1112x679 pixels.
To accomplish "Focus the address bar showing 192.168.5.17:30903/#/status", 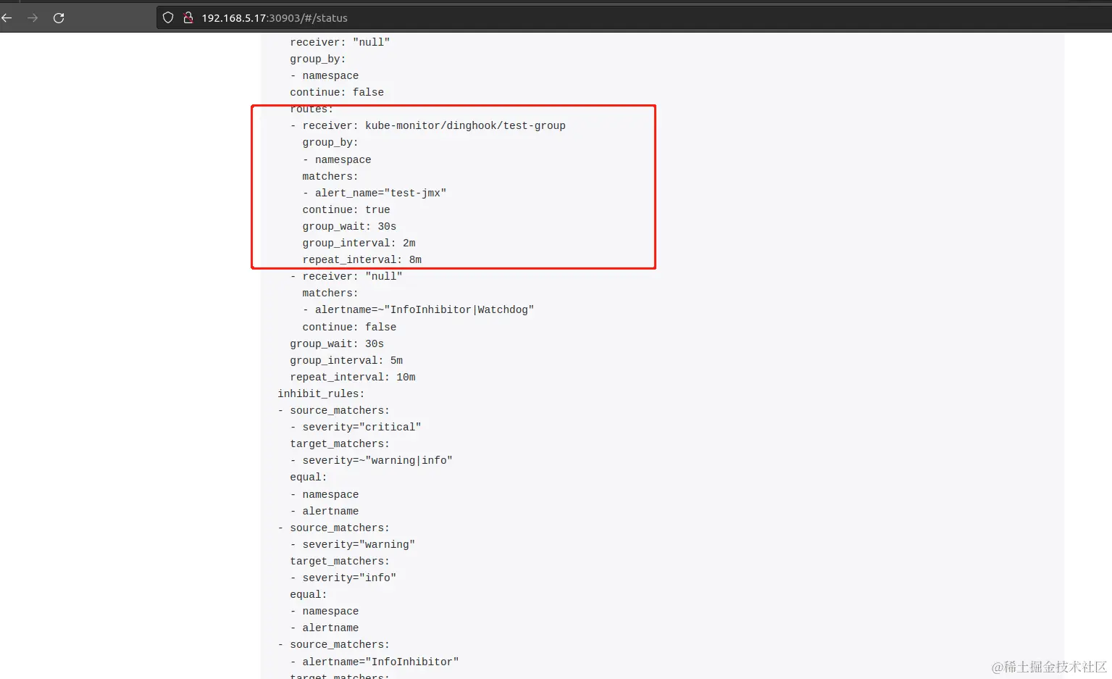I will point(634,18).
